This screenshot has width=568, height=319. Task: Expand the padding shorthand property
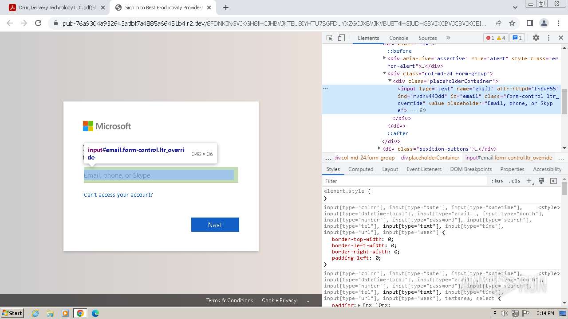tap(359, 305)
